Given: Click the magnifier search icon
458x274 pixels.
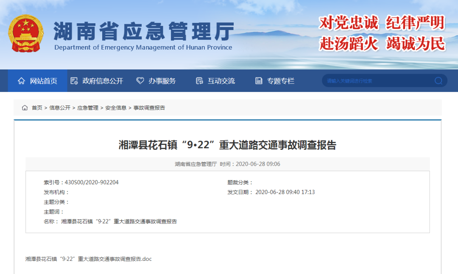Looking at the screenshot, I should [438, 81].
